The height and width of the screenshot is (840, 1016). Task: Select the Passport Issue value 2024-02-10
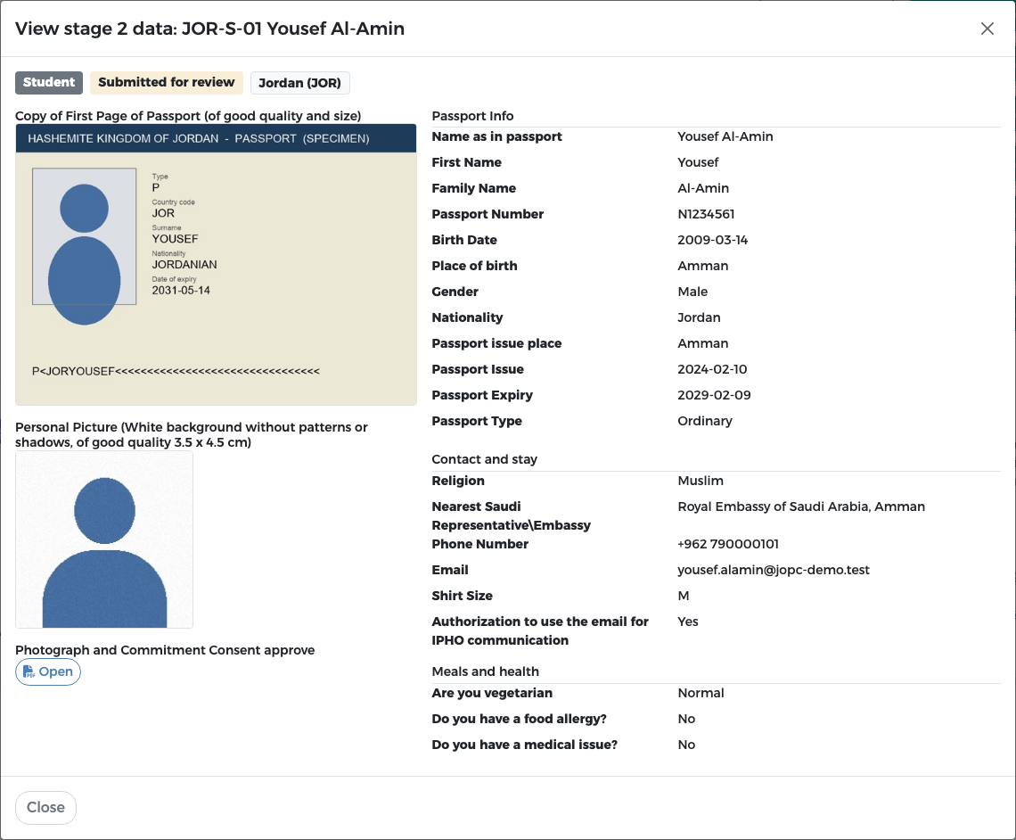pos(712,369)
